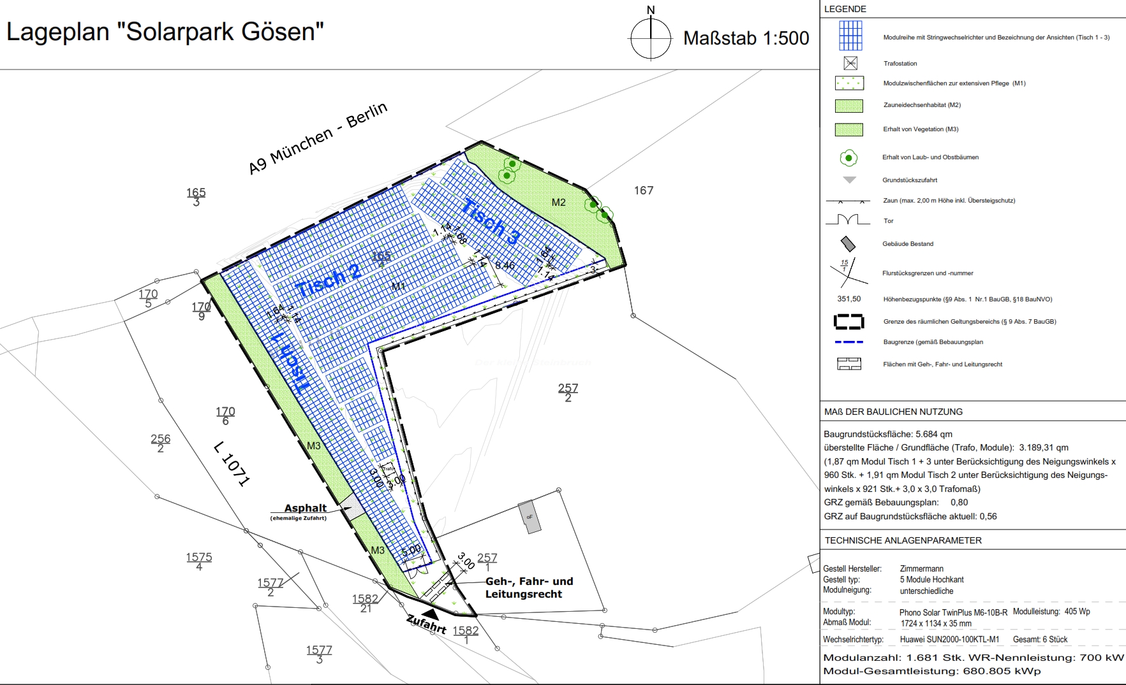
Task: Click the Flurstücksgrenzen parcel boundary symbol
Action: 848,272
